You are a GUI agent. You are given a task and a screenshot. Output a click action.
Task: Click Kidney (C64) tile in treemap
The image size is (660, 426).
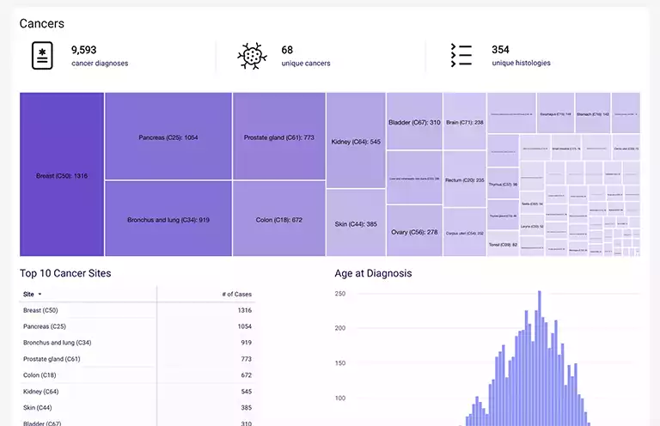356,141
